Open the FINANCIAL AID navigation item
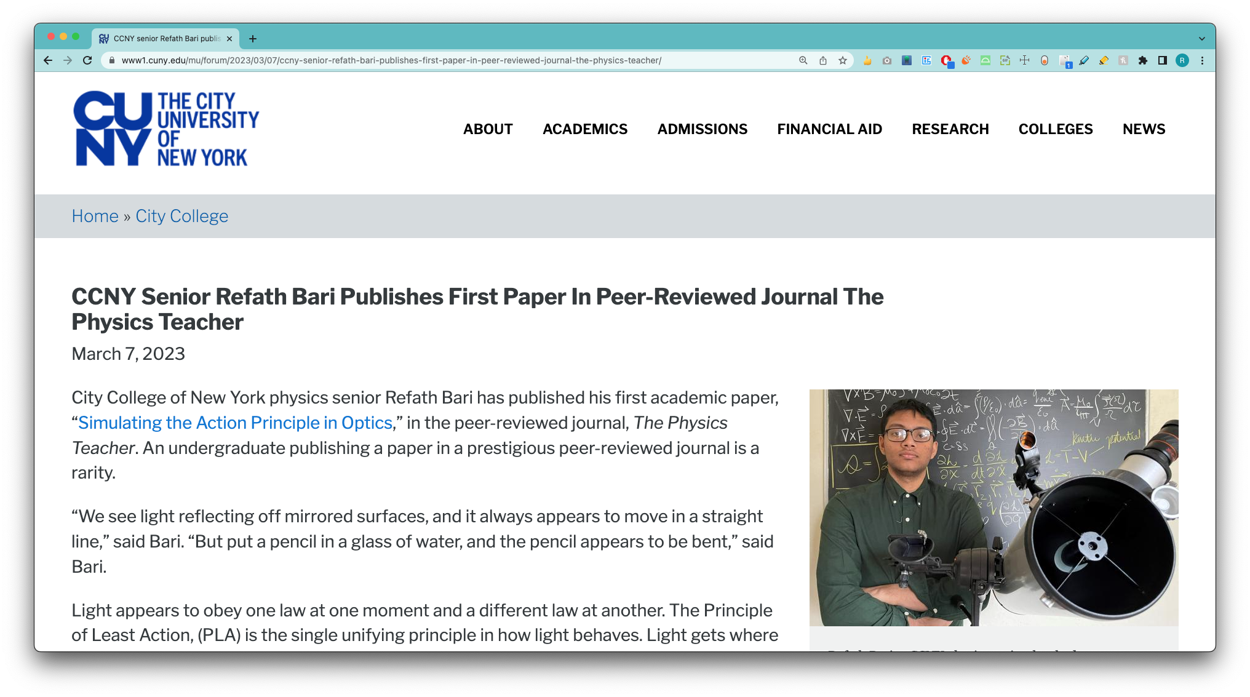Screen dimensions: 1250x697 pos(829,129)
